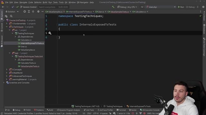
Task: Collapse the test folder node
Action: click(x=10, y=53)
